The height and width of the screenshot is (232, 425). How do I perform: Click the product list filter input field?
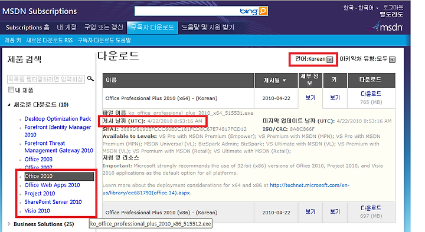[x=46, y=79]
